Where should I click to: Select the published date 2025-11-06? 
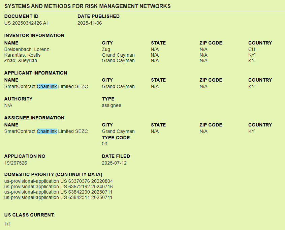(90, 23)
